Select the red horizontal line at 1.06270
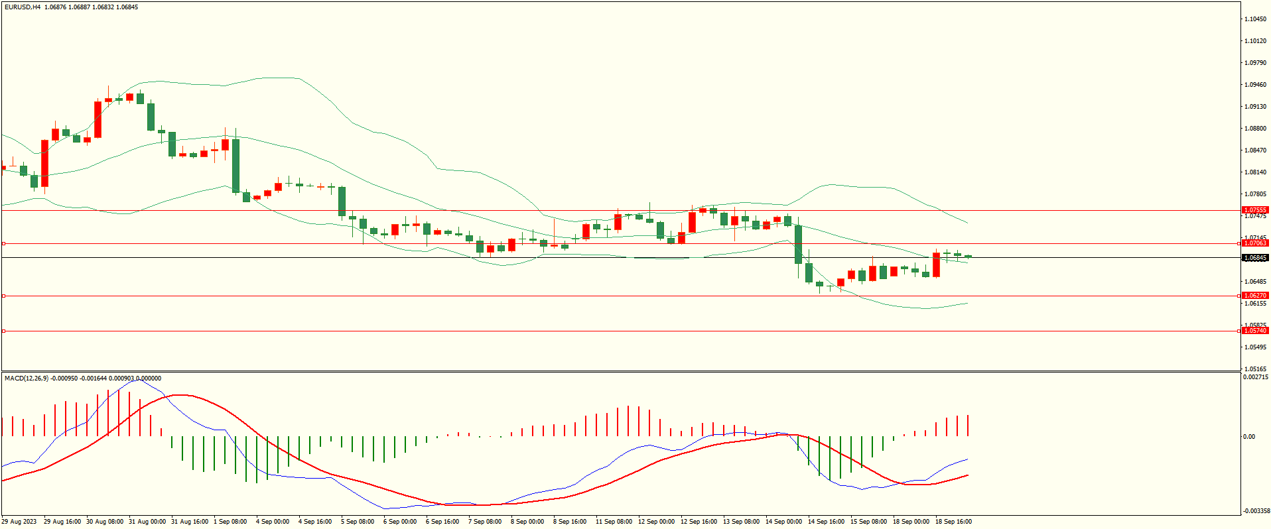 click(x=597, y=296)
